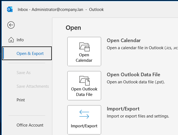Click the window title 'Inbox - Administrator@company.lan'
This screenshot has height=135, width=178.
click(50, 10)
